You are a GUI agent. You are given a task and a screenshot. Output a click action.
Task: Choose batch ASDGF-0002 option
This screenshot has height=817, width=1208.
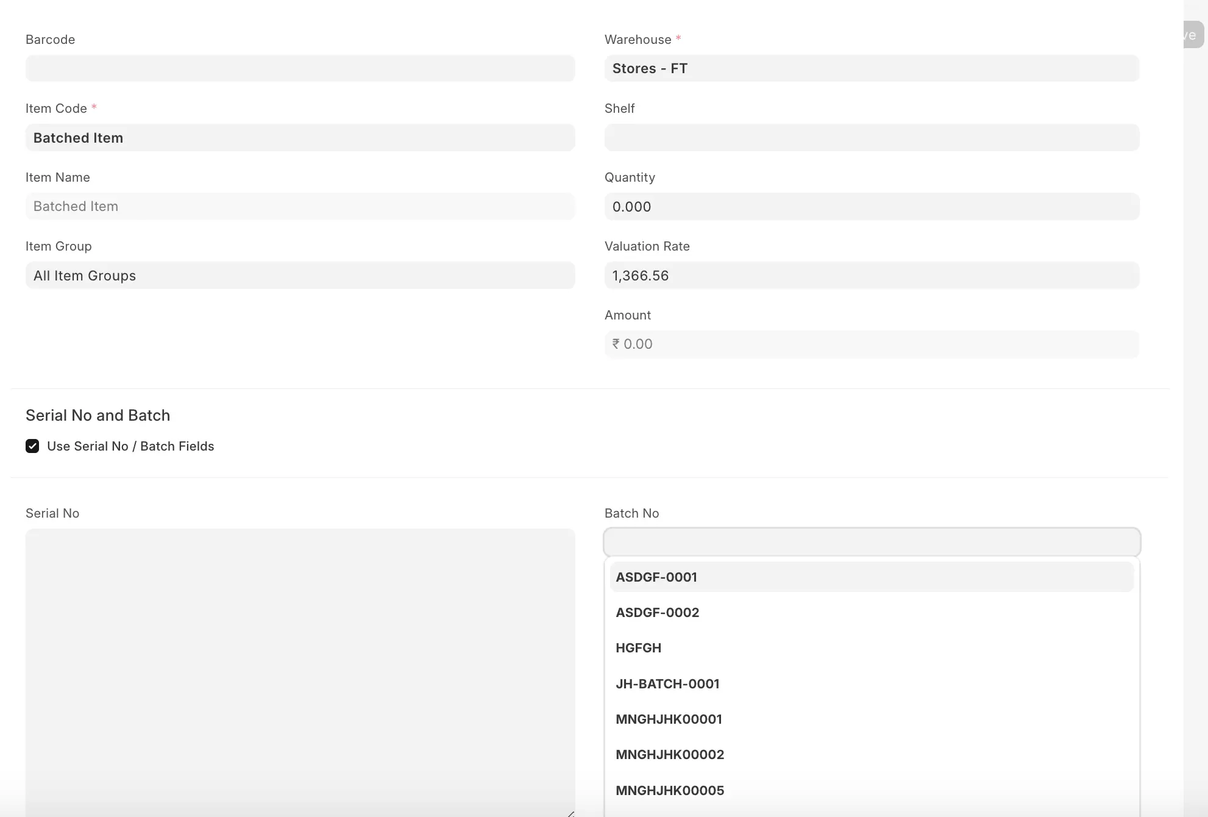(872, 613)
